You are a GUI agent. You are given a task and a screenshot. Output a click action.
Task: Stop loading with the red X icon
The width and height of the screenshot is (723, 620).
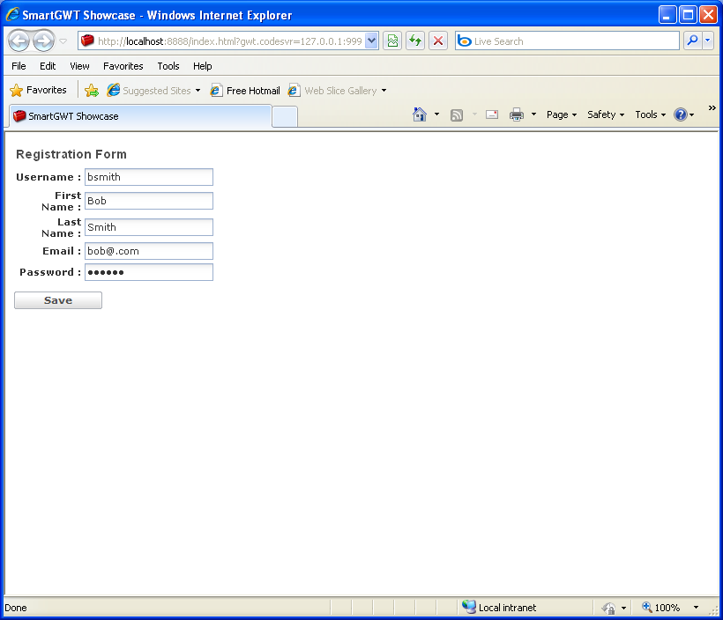tap(438, 41)
